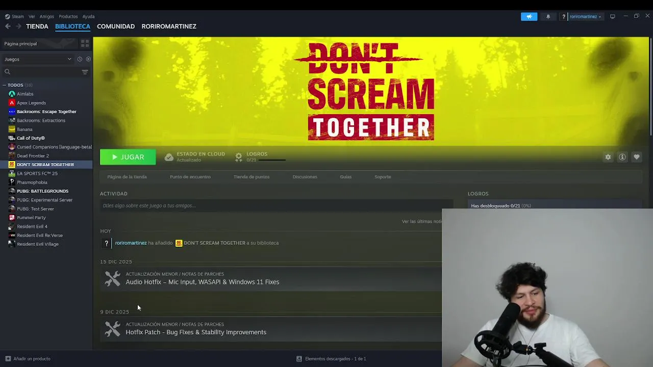Screen dimensions: 653x367
Task: Select Backrooms: Escape Together in library
Action: (46, 112)
